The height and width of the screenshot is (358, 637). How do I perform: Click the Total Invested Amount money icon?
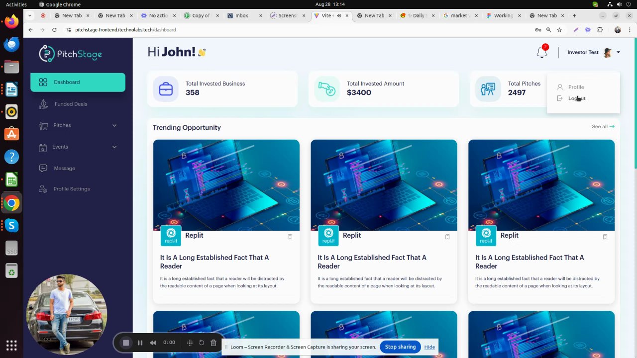tap(327, 89)
